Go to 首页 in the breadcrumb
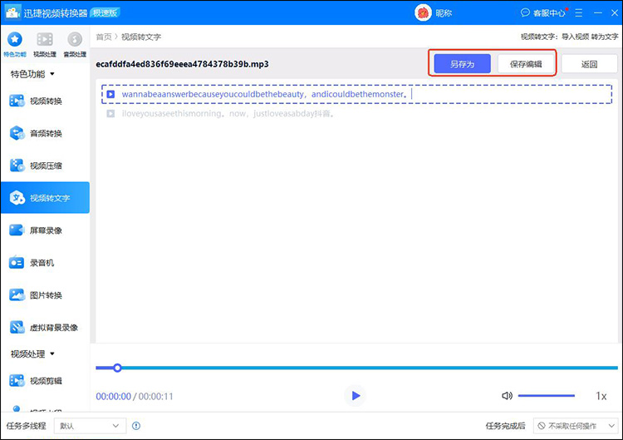The image size is (623, 440). click(104, 37)
